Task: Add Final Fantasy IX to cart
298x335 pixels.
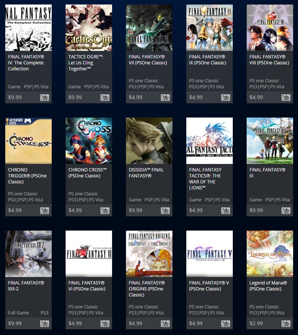Action: tap(226, 98)
